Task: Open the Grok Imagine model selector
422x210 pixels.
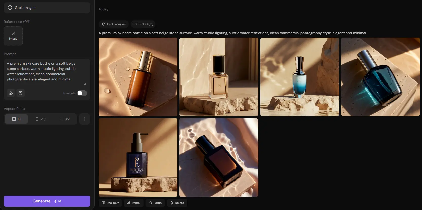Action: click(47, 8)
